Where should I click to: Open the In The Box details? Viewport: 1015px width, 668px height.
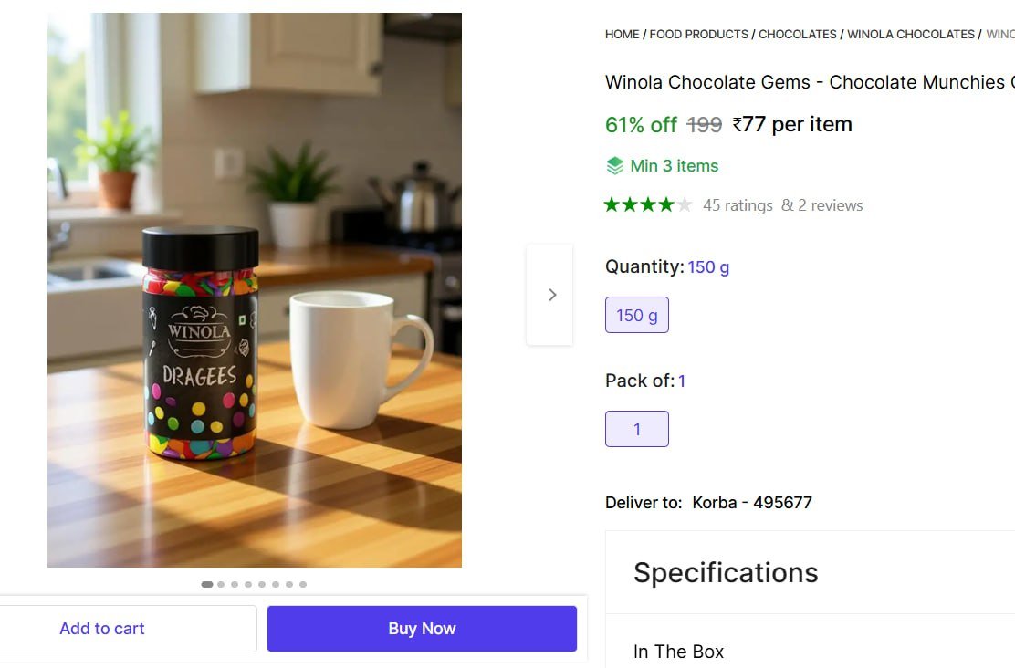pos(678,652)
